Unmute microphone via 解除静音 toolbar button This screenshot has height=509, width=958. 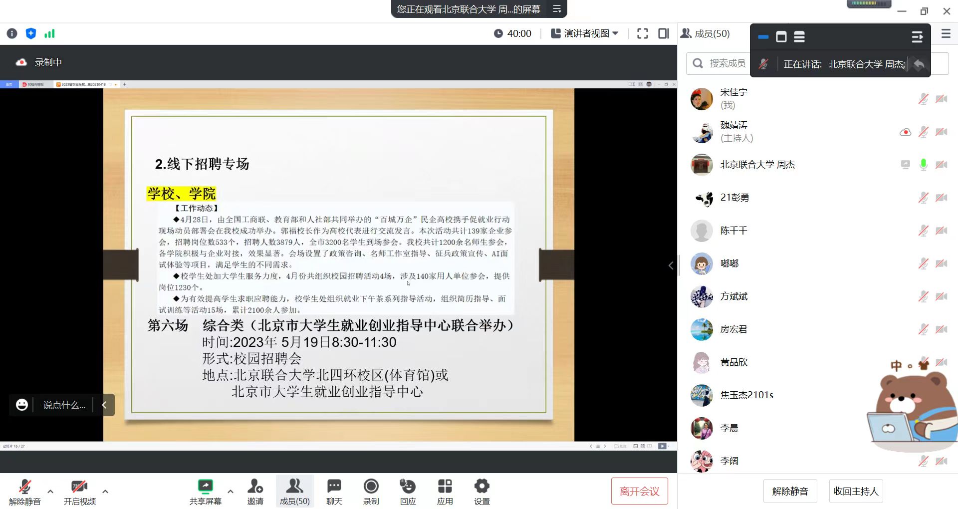24,492
